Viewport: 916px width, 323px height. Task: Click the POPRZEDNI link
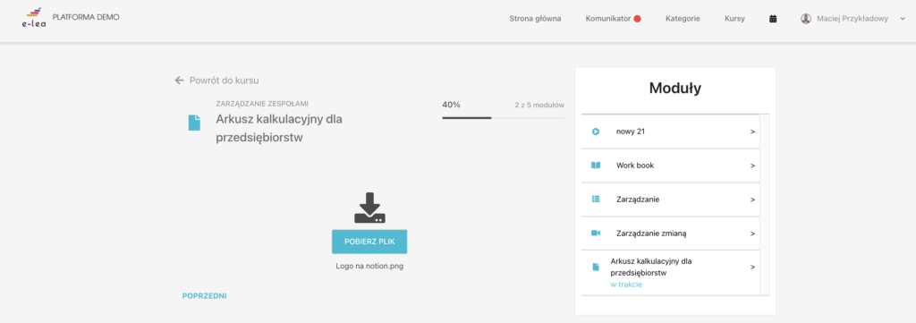(x=205, y=296)
